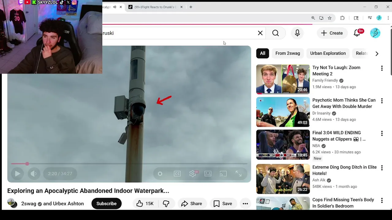392x220 pixels.
Task: Open the Family Friendly channel link
Action: tap(325, 80)
